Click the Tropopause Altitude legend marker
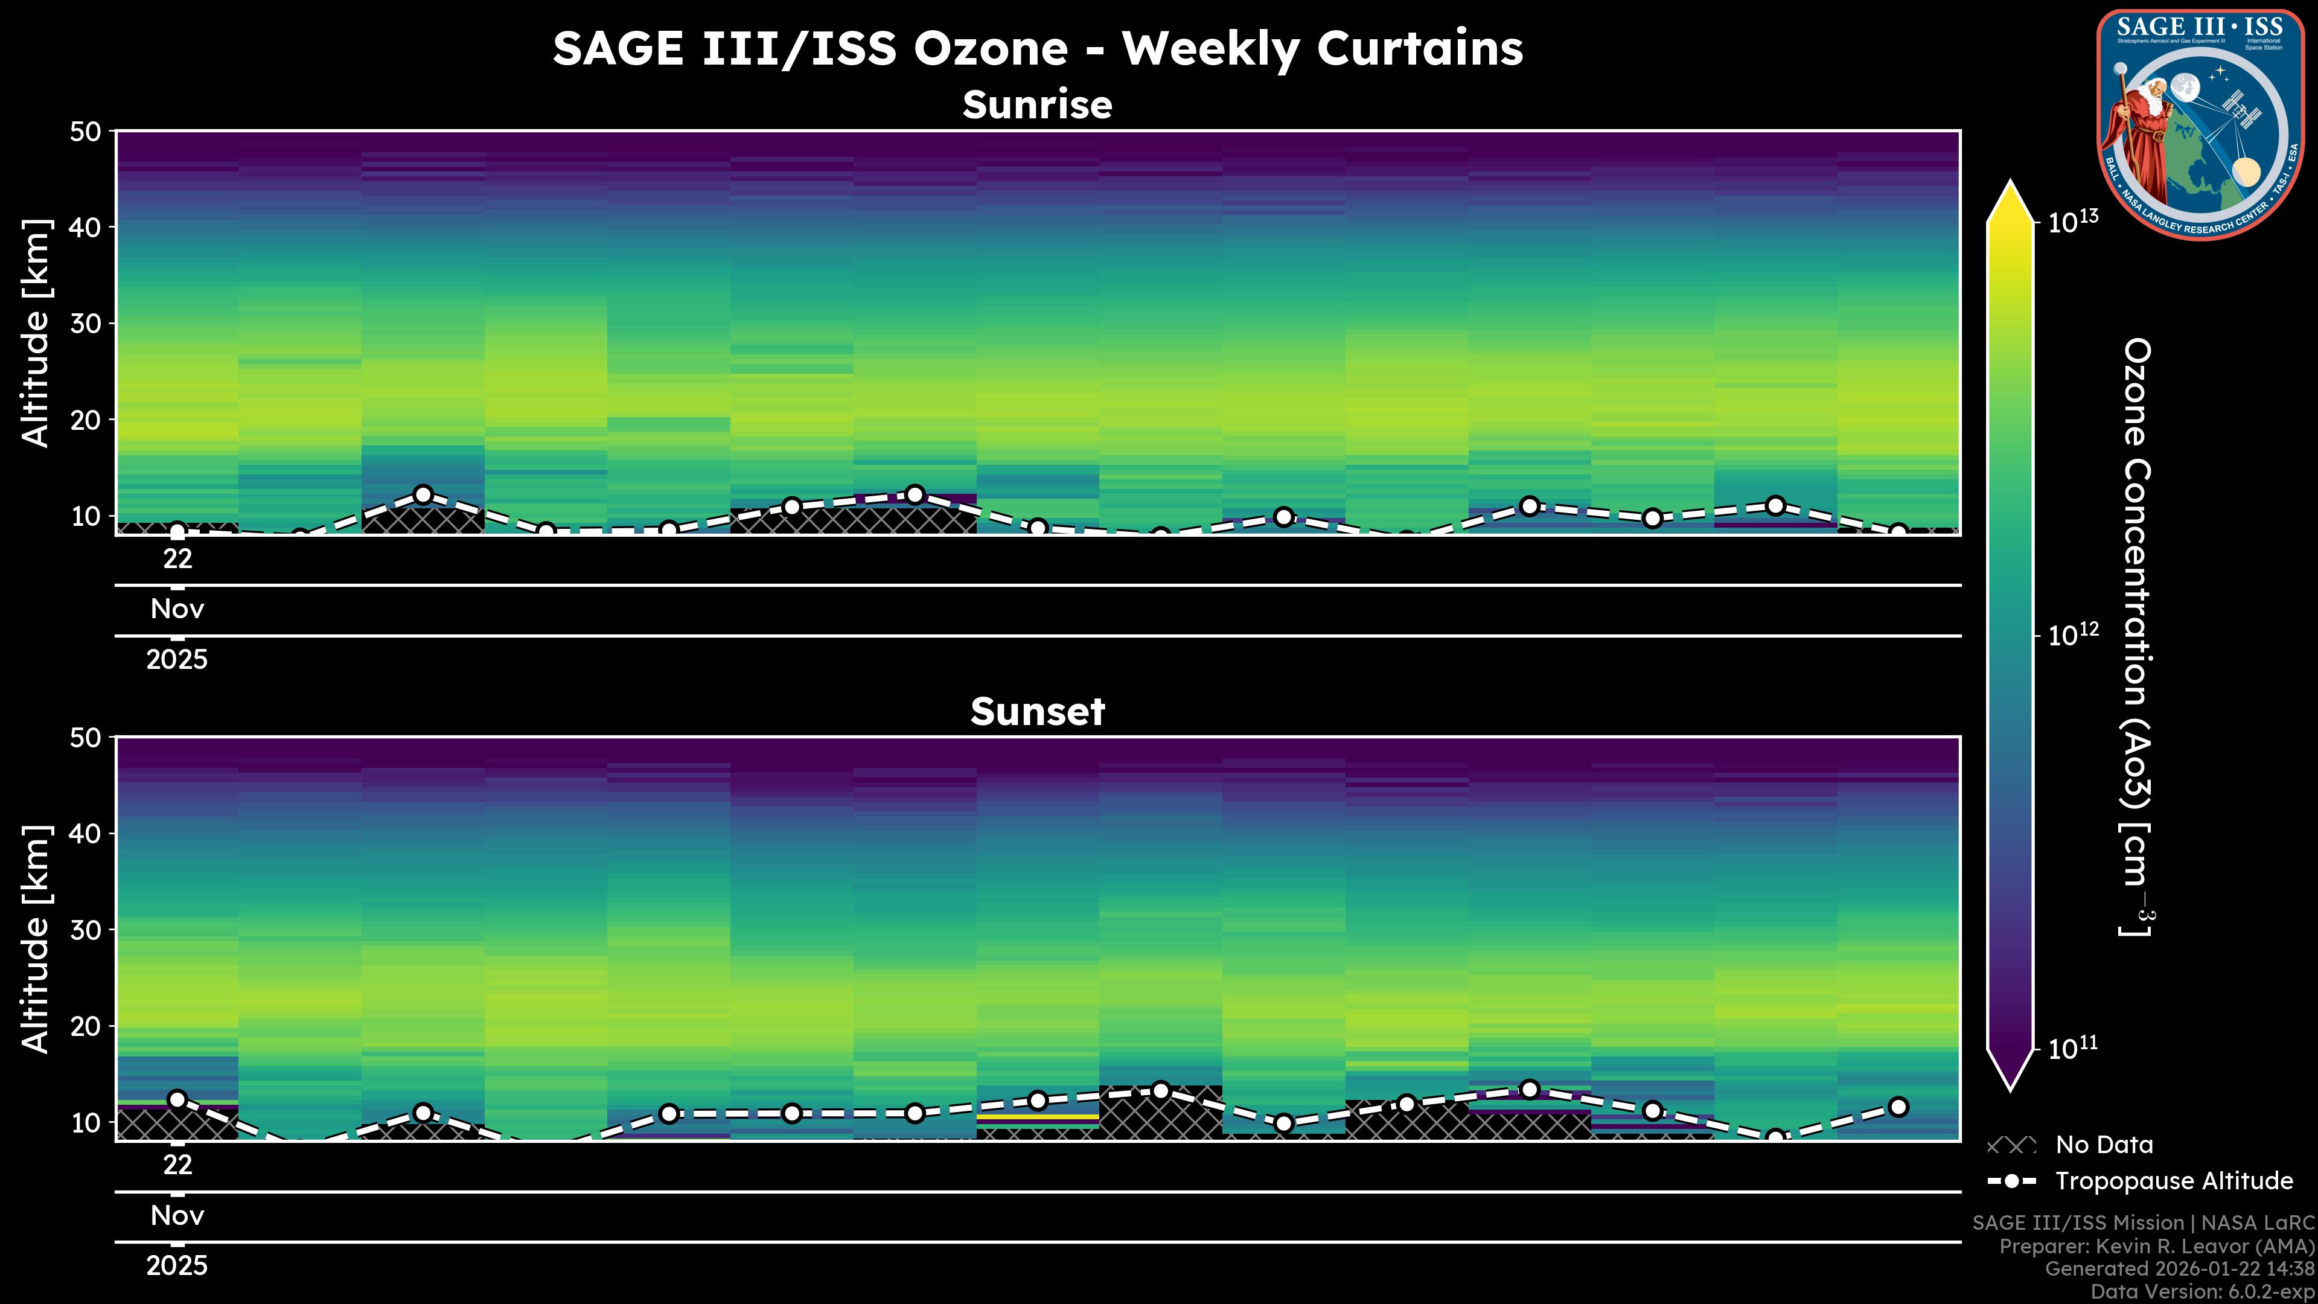This screenshot has height=1304, width=2318. coord(2011,1181)
